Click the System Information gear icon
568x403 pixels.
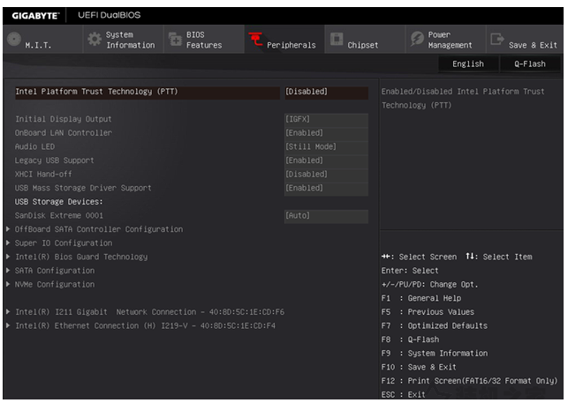94,41
